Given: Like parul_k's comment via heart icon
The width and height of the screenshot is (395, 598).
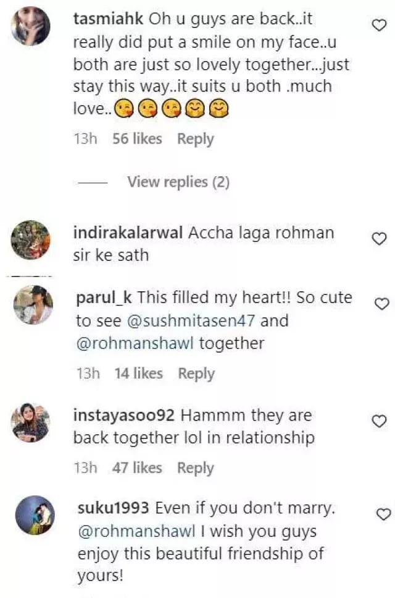Looking at the screenshot, I should click(x=382, y=304).
